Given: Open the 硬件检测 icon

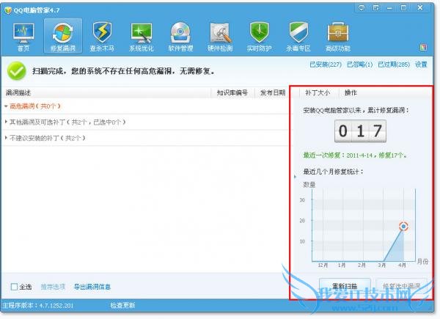Looking at the screenshot, I should point(220,37).
